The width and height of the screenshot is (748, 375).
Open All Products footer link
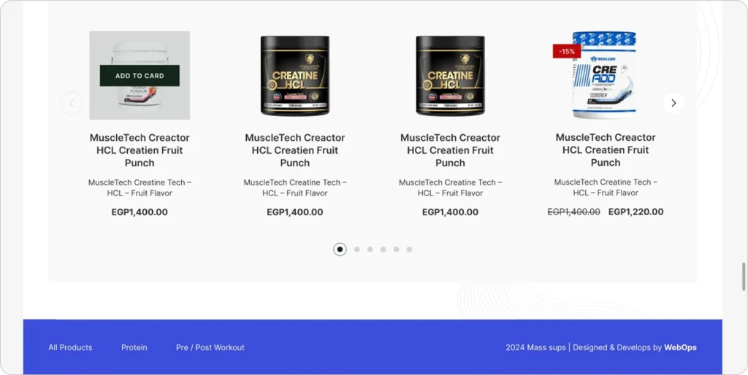point(70,347)
